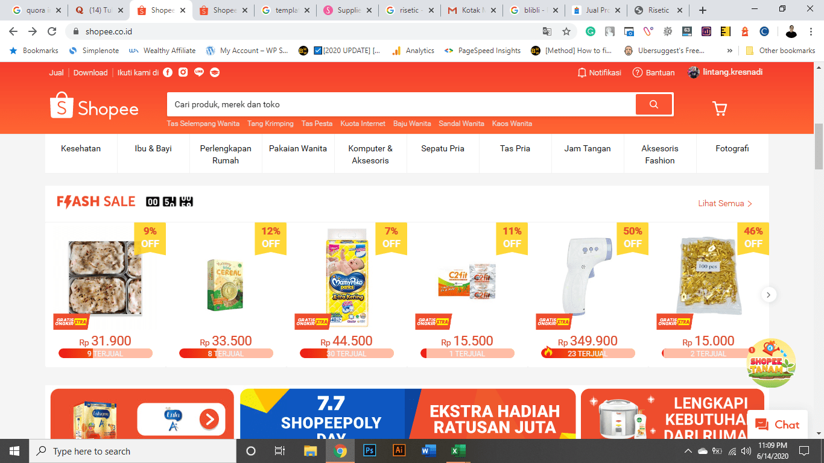Open the Chat button
The height and width of the screenshot is (463, 824).
[778, 424]
